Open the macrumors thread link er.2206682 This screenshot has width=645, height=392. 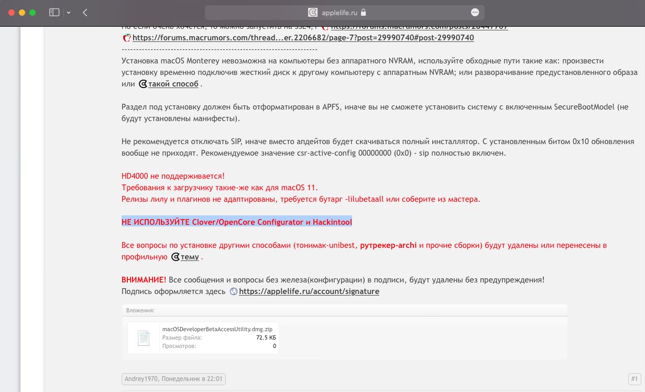click(303, 38)
